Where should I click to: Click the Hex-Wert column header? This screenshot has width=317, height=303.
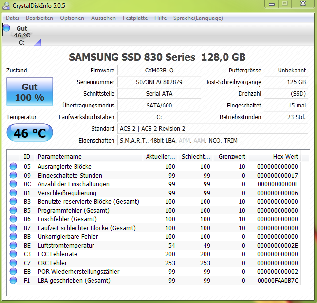pyautogui.click(x=275, y=156)
